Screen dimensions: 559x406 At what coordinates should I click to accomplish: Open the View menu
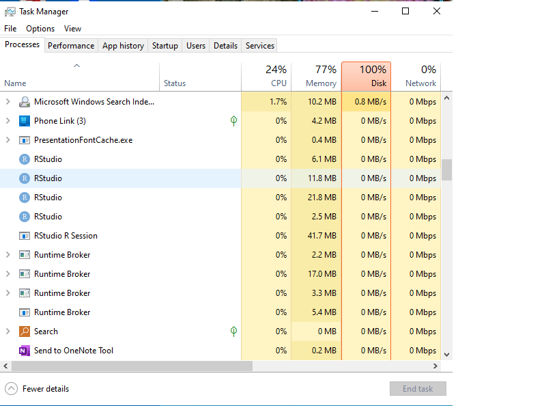pos(73,29)
